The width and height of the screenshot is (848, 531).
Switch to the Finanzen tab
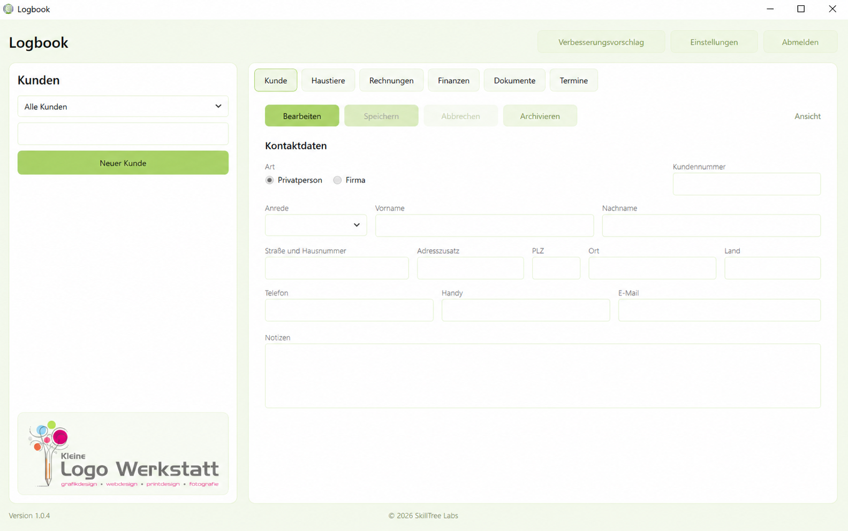click(x=453, y=80)
